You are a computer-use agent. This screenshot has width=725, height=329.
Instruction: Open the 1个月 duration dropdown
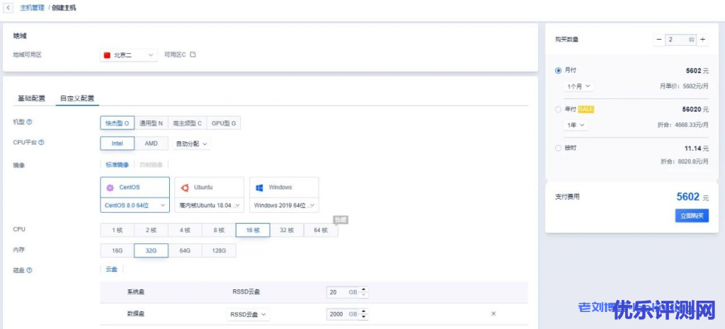coord(578,86)
